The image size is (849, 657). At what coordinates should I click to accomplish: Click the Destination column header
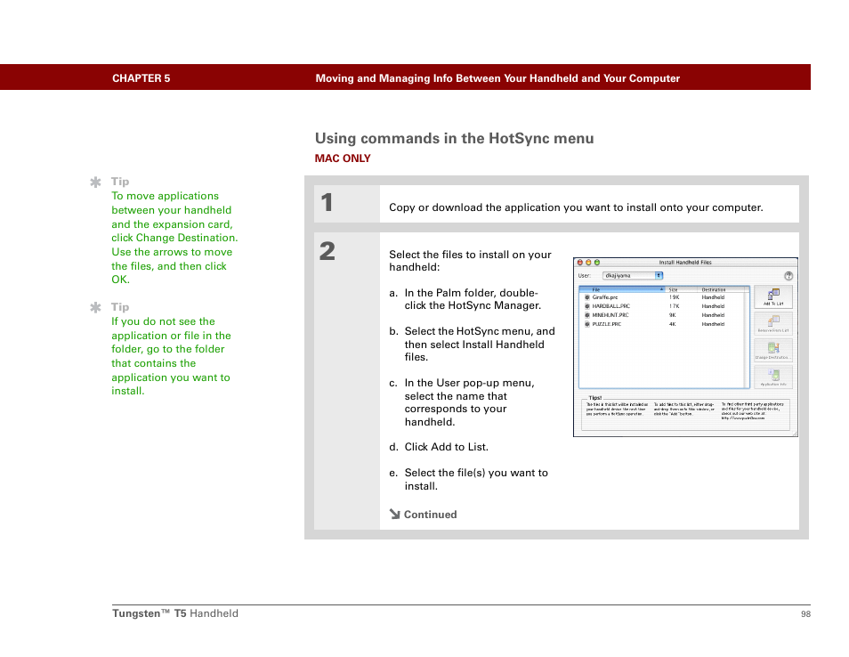(723, 289)
